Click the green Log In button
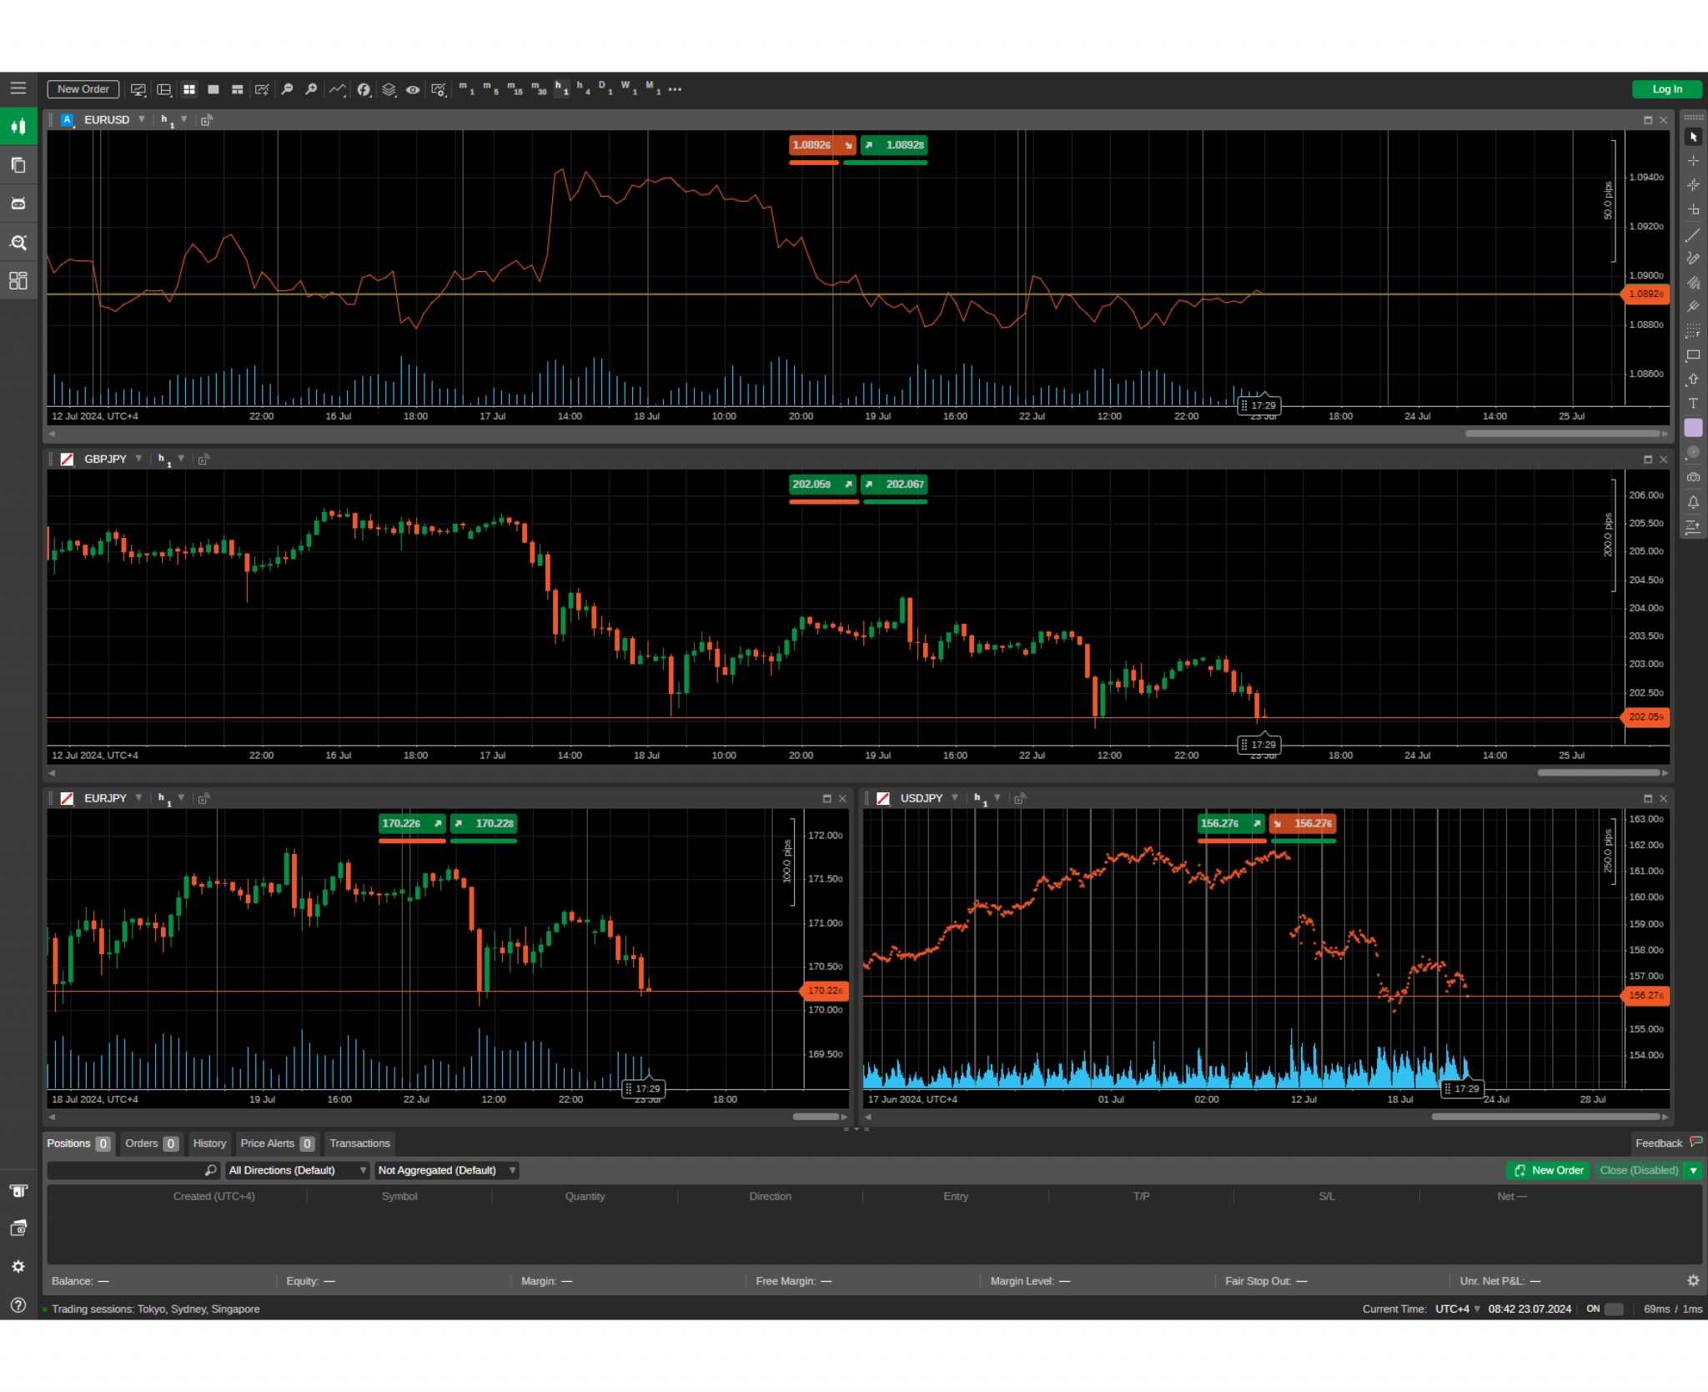Screen dimensions: 1708x1392 click(1666, 89)
